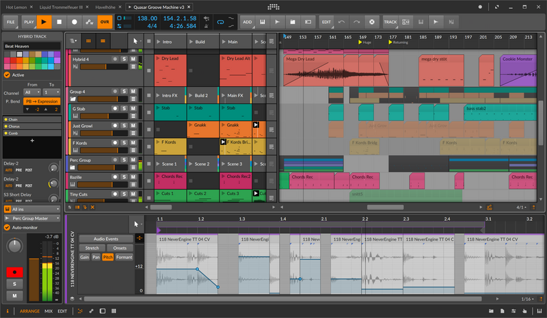Image resolution: width=547 pixels, height=318 pixels.
Task: Click the inspector pan knob
Action: pos(14,246)
